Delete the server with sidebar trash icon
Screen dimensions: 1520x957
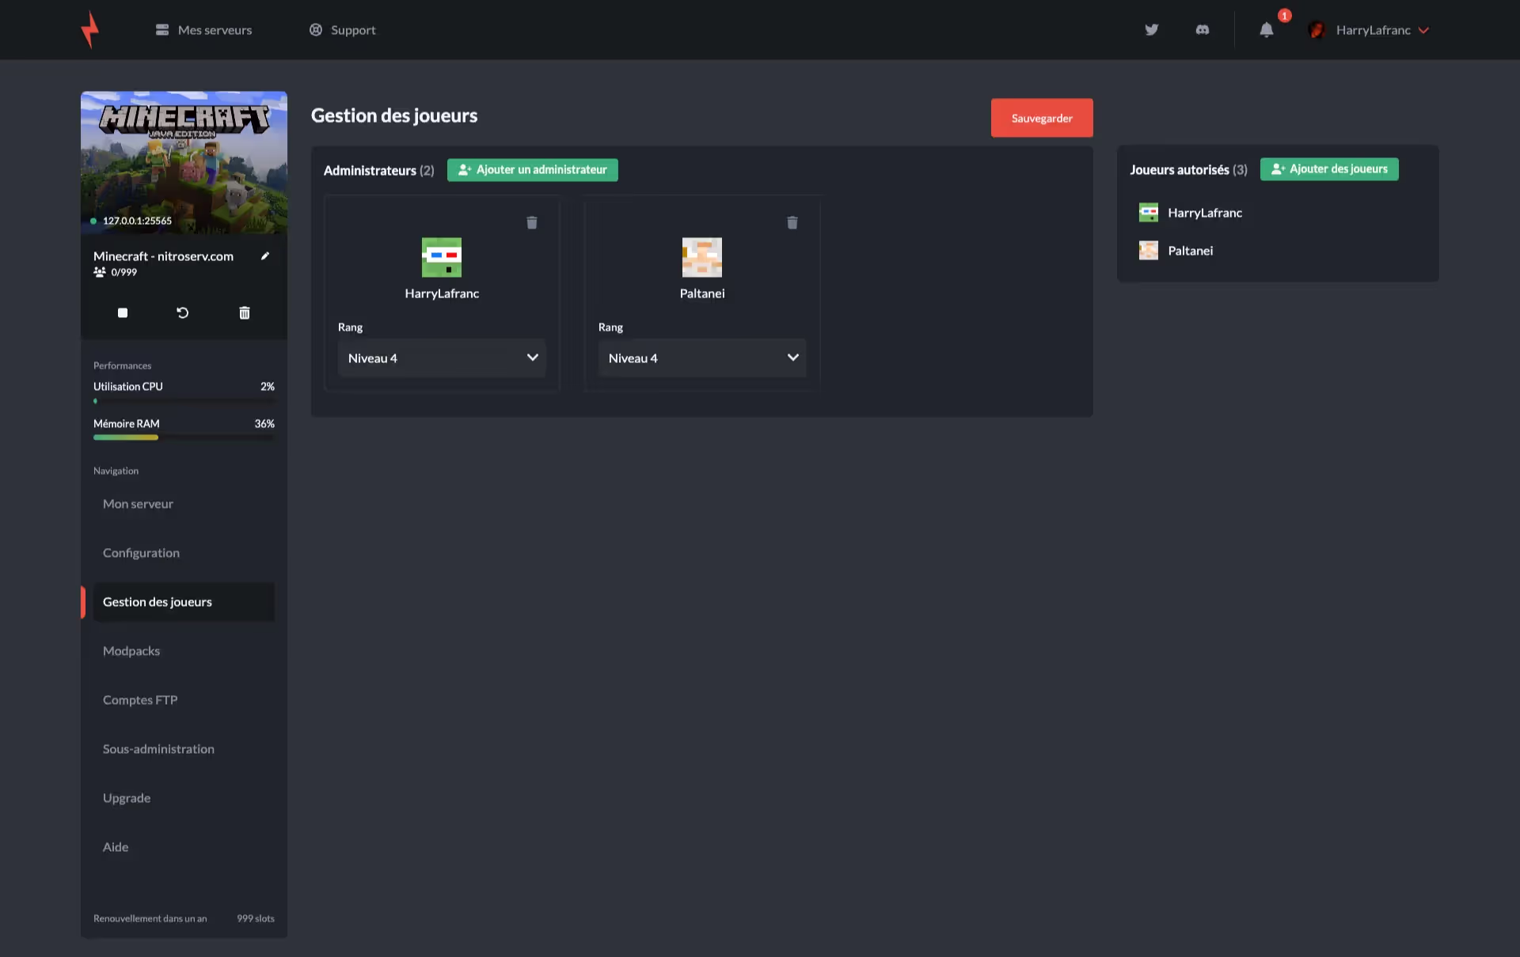pyautogui.click(x=245, y=312)
